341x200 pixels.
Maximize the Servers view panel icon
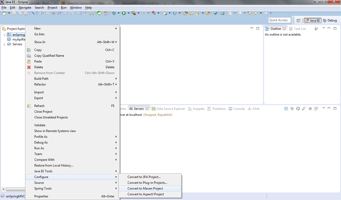[x=335, y=108]
